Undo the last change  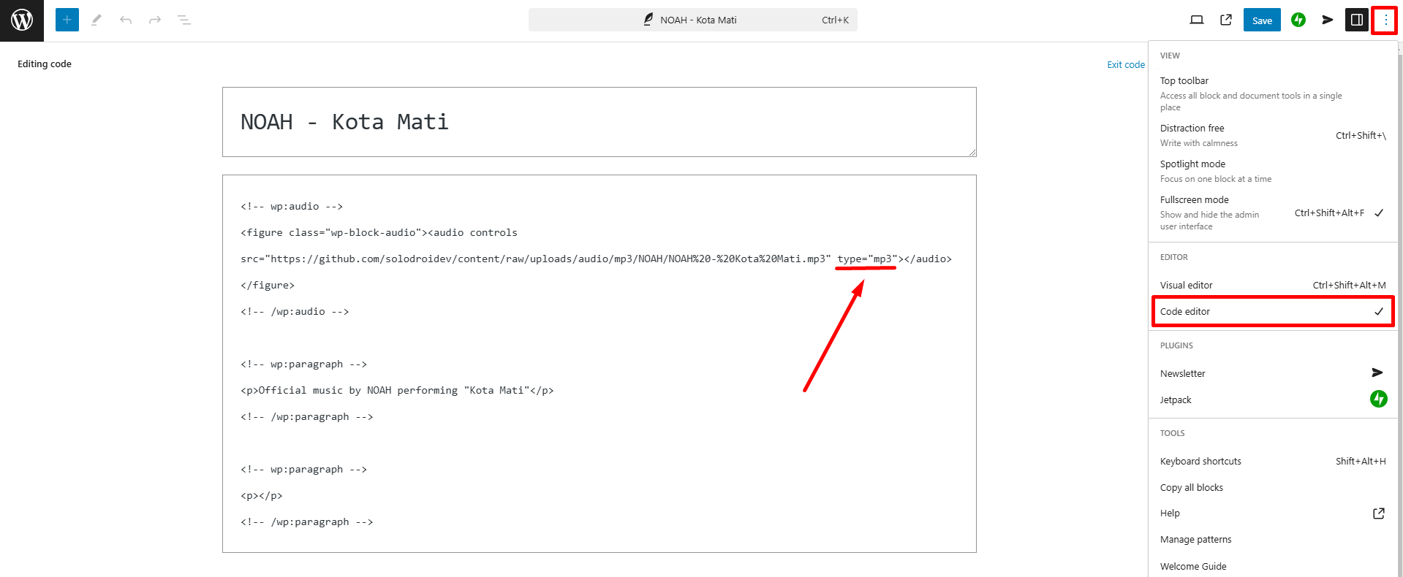[x=126, y=20]
